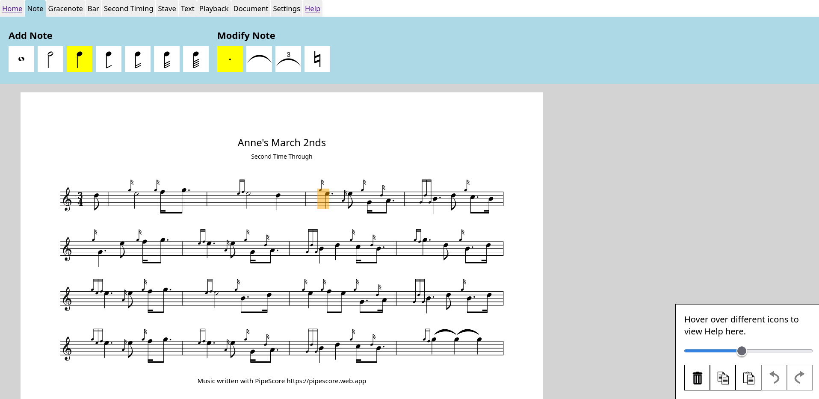
Task: Open the Bar tab
Action: [x=93, y=9]
